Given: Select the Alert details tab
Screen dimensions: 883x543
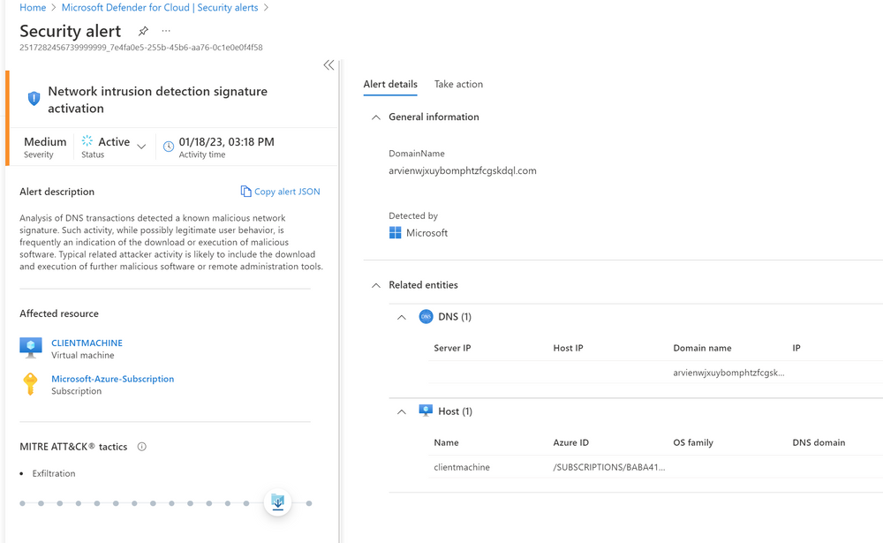Looking at the screenshot, I should point(390,84).
